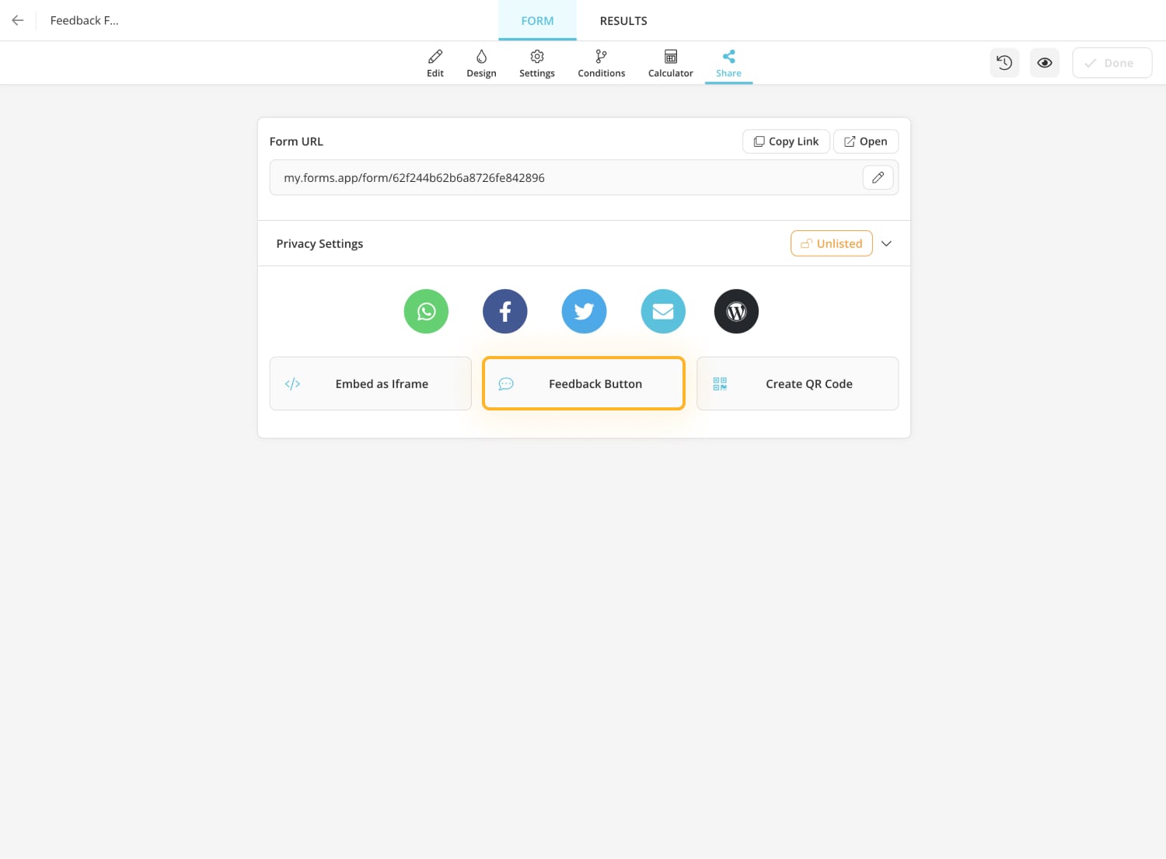The height and width of the screenshot is (859, 1166).
Task: Select the Edit pencil tool
Action: pos(435,62)
